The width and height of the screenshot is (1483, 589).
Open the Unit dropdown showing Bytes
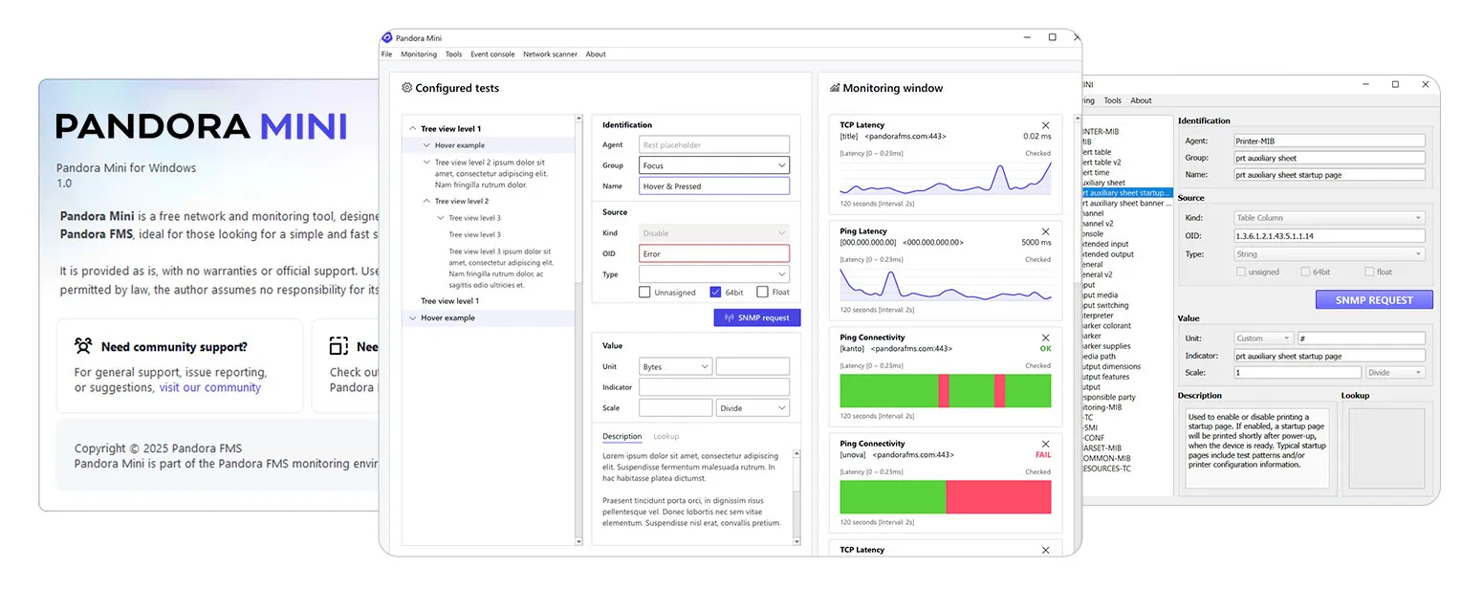[675, 367]
